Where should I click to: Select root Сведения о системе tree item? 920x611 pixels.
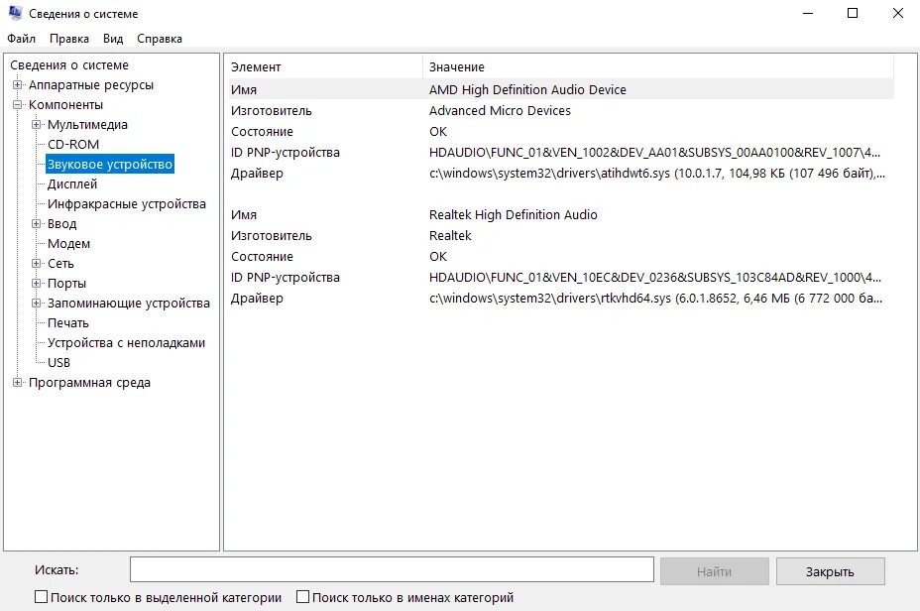coord(69,65)
